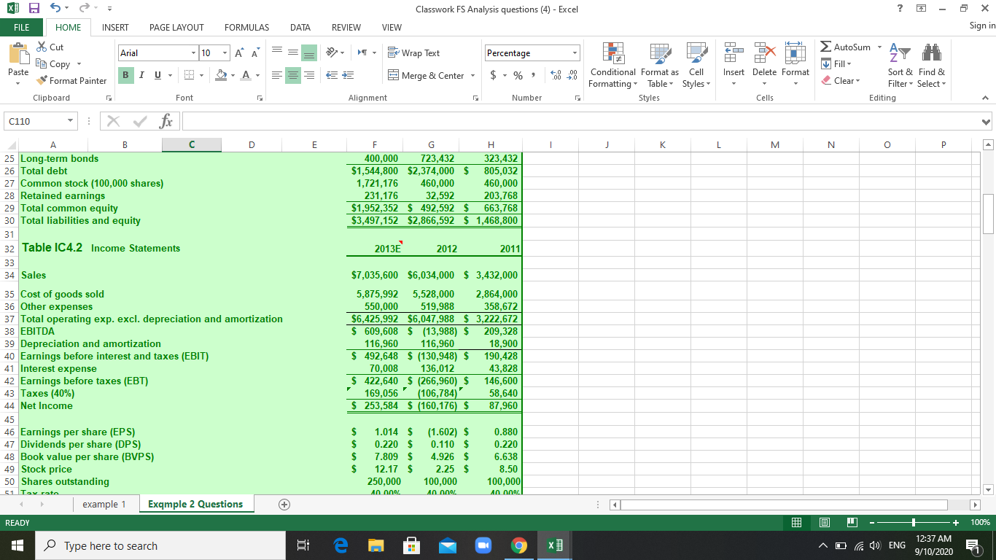
Task: Switch to the DATA tab
Action: coord(300,27)
